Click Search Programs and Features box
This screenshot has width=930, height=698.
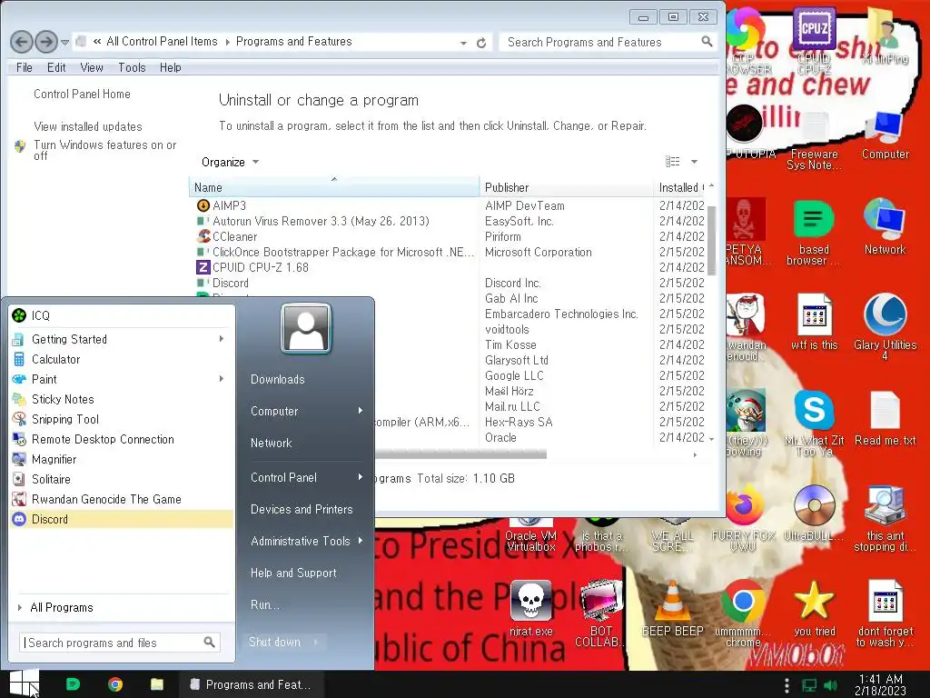tap(608, 42)
